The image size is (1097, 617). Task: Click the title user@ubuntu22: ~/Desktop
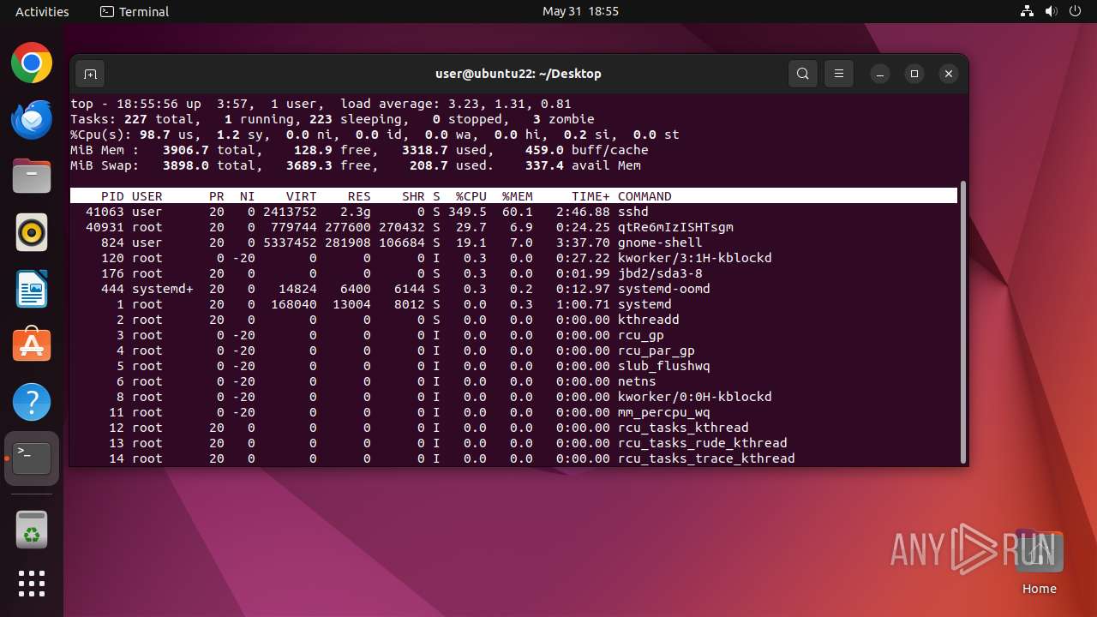pos(519,74)
